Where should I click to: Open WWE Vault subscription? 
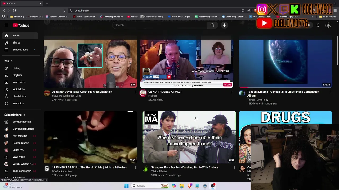(x=20, y=157)
